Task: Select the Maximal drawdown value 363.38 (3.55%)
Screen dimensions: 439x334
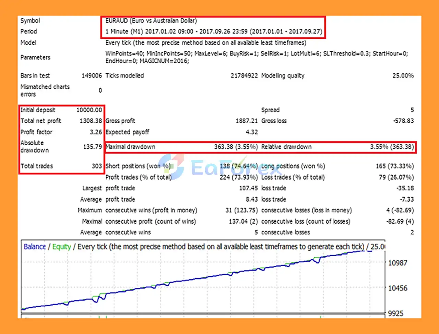Action: 236,147
